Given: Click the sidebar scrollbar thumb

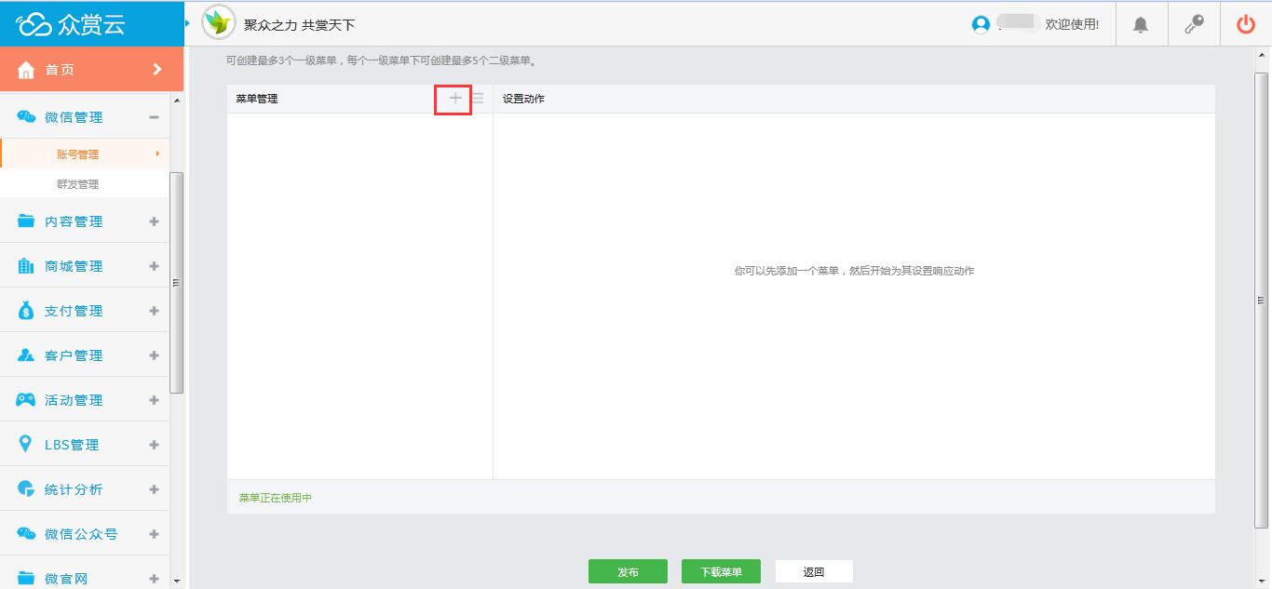Looking at the screenshot, I should click(x=177, y=283).
